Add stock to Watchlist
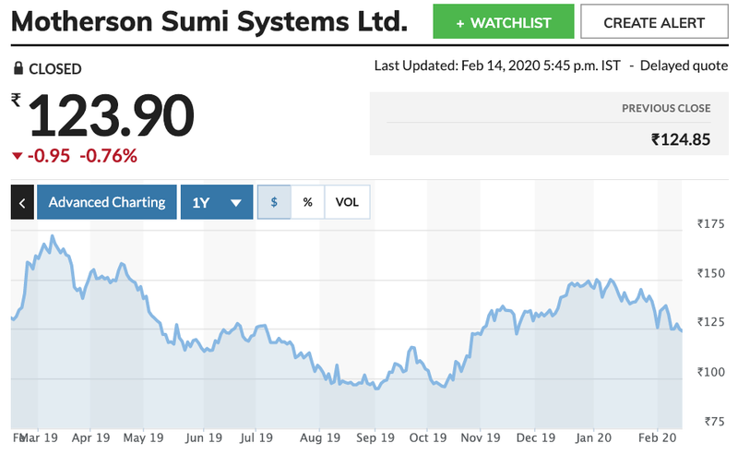 tap(503, 21)
